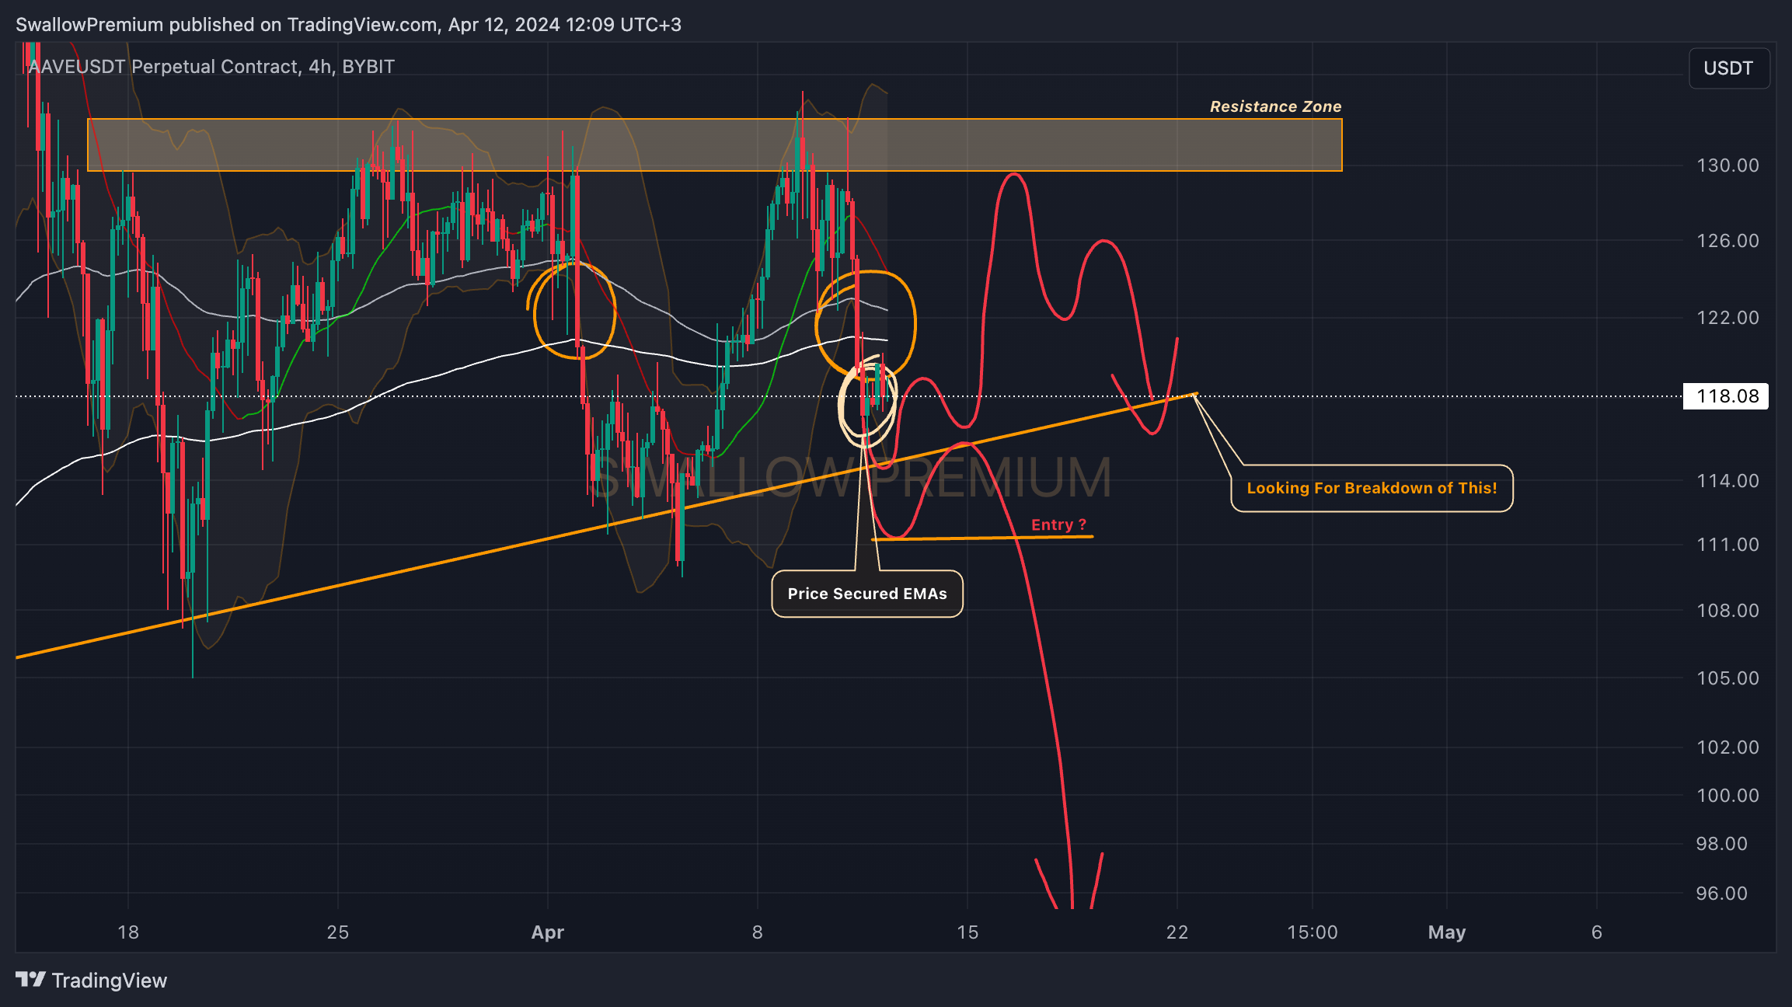The width and height of the screenshot is (1792, 1007).
Task: Click the 100.00 price axis label
Action: [1728, 796]
